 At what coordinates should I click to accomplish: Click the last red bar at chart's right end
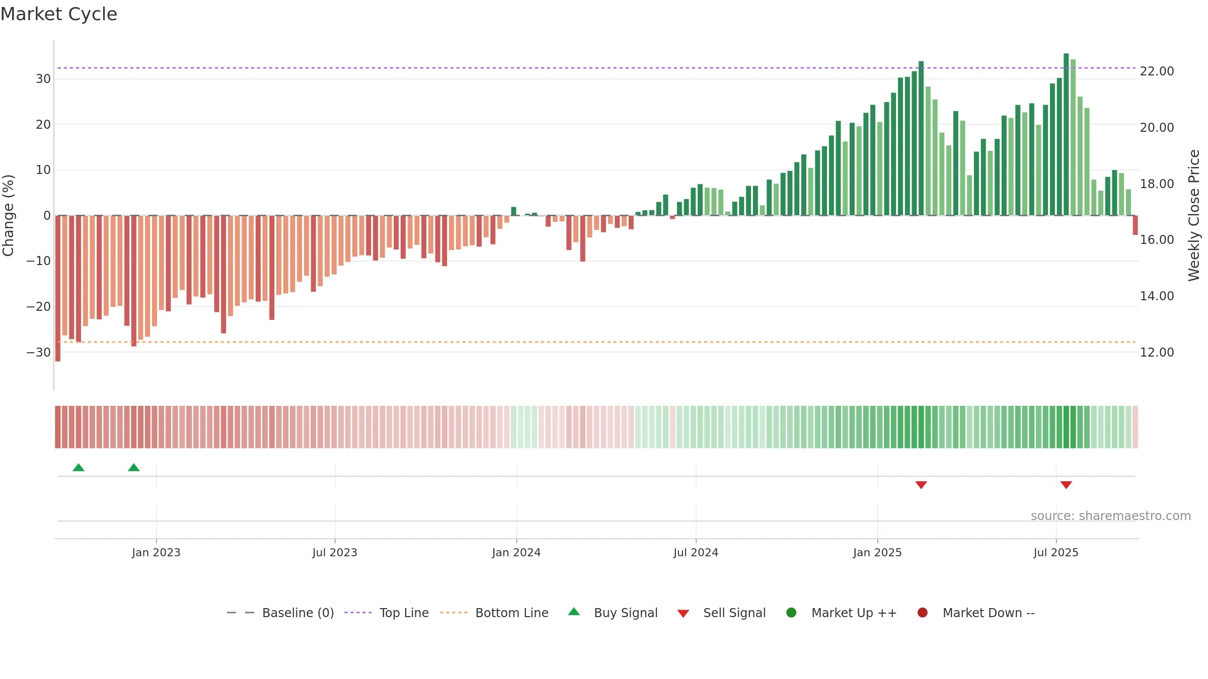[x=1135, y=225]
